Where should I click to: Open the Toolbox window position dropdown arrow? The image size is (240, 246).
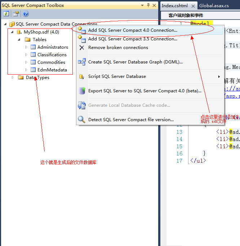pos(142,5)
